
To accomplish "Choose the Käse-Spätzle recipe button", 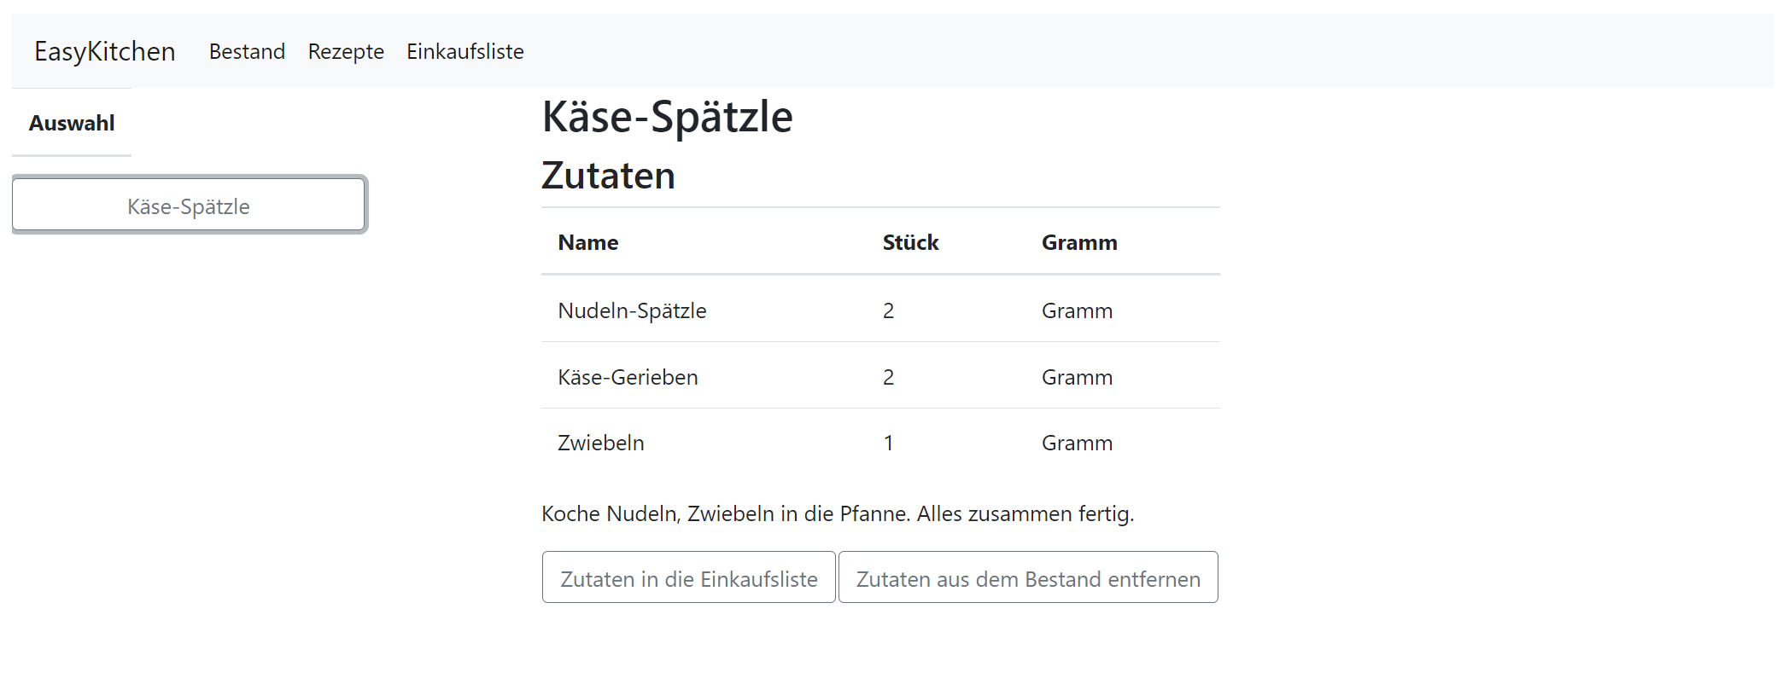I will 189,206.
